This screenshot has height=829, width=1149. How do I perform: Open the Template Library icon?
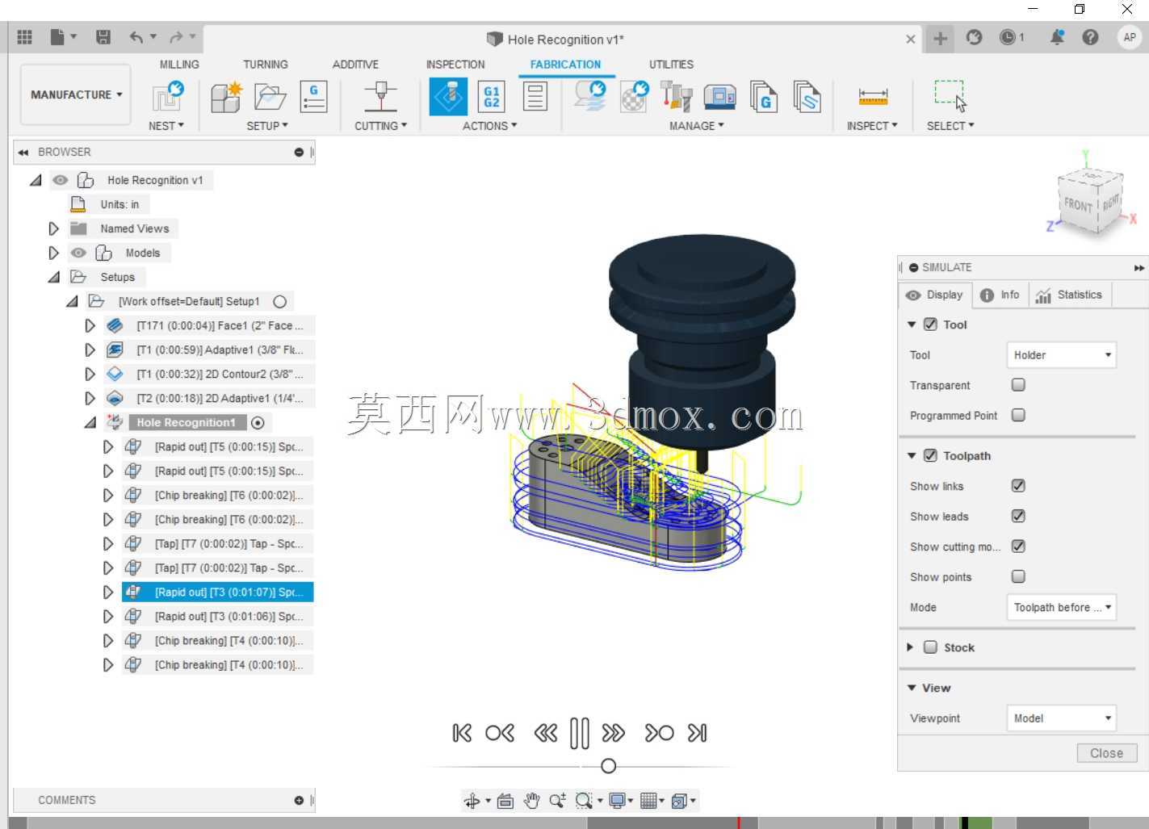coord(807,96)
